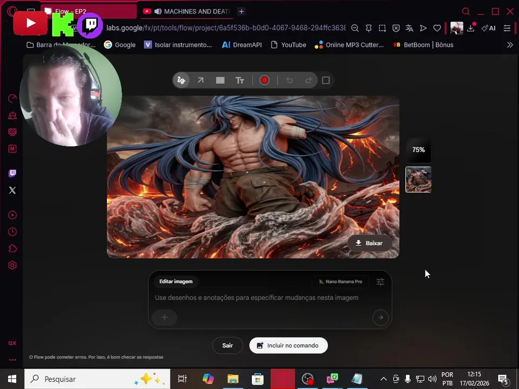519x389 pixels.
Task: Select the freehand draw tool
Action: pos(181,81)
